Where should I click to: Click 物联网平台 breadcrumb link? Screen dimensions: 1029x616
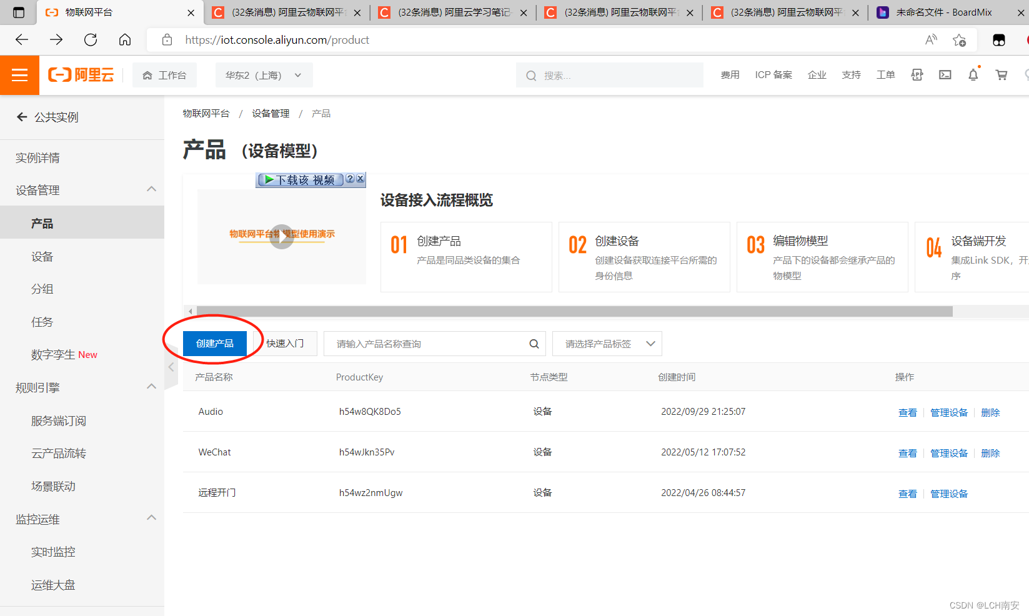tap(206, 113)
